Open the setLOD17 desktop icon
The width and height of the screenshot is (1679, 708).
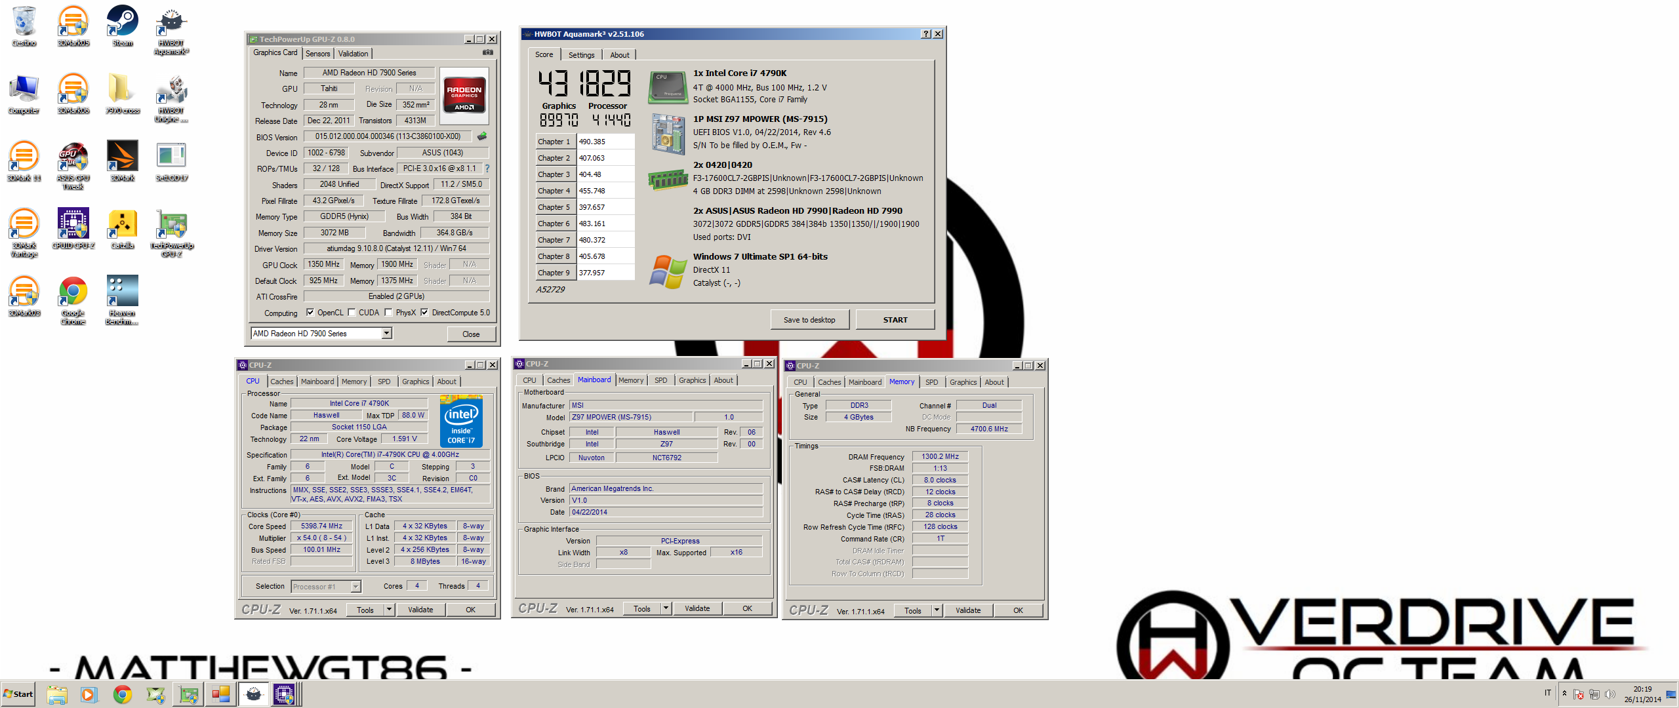pos(171,161)
